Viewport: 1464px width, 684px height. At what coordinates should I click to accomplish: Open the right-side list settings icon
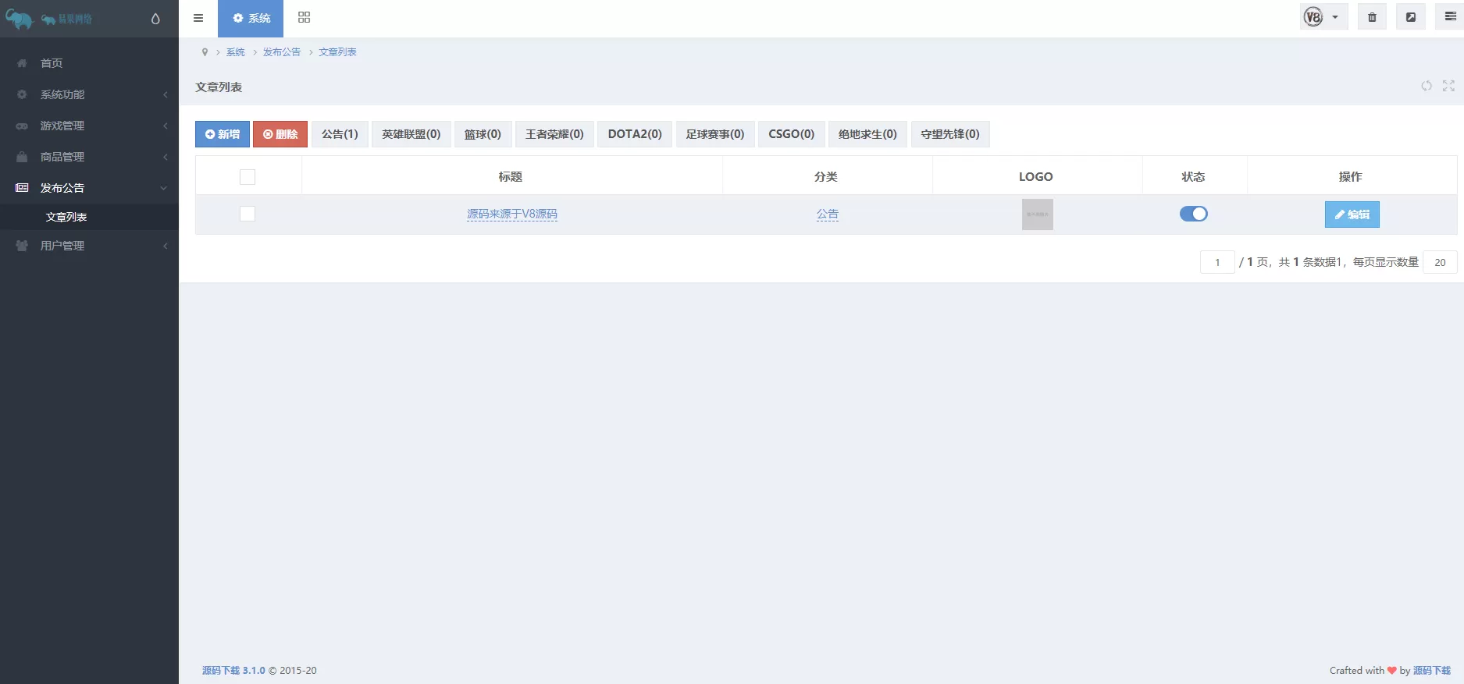point(1450,17)
